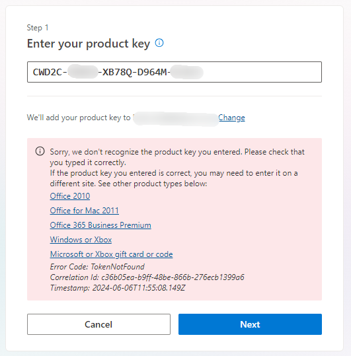Click the Cancel button
Viewport: 351px width, 356px height.
[98, 324]
